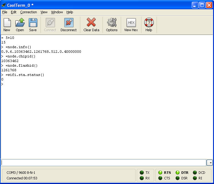Image resolution: width=214 pixels, height=184 pixels.
Task: Toggle the RTS signal indicator
Action: point(160,173)
